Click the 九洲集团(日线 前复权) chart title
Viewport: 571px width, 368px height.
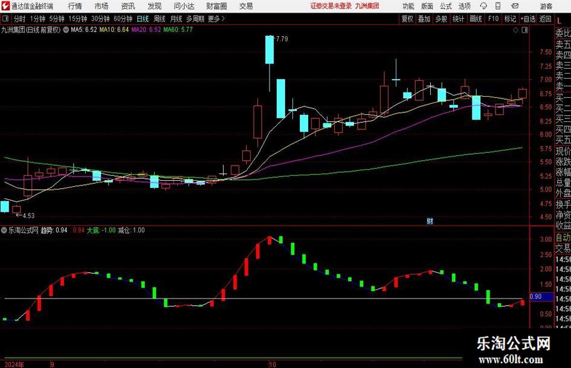[31, 30]
